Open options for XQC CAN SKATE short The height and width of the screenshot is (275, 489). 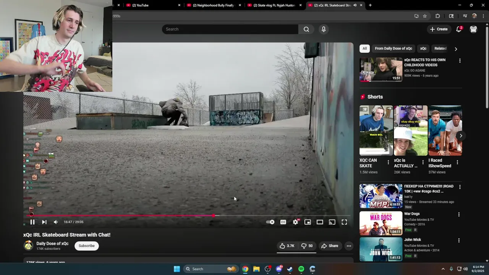coord(389,162)
